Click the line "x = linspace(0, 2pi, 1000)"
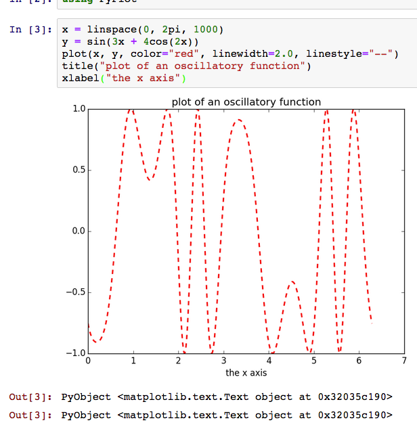Screen dimensions: 417x425 click(x=143, y=29)
